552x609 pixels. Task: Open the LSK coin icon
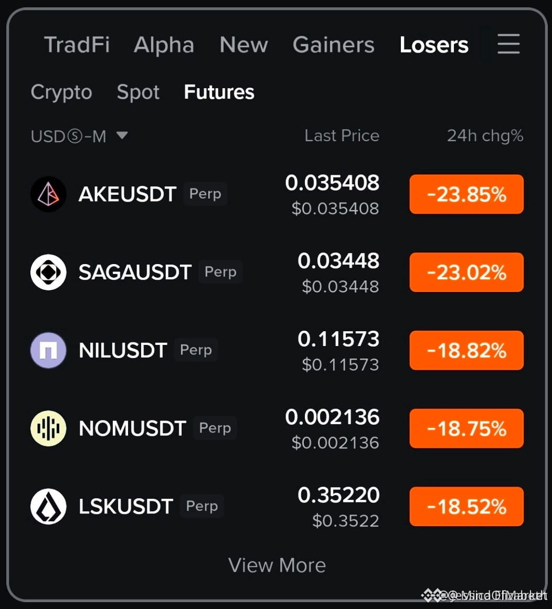(48, 507)
